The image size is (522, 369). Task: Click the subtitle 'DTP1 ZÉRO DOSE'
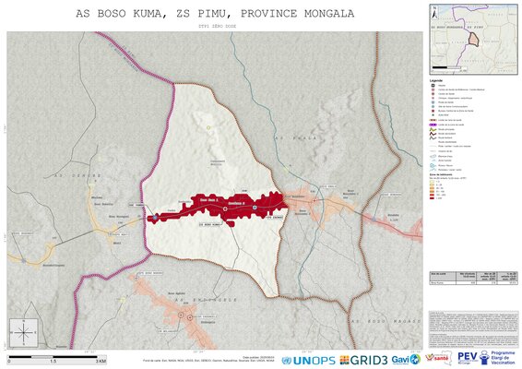pos(217,26)
